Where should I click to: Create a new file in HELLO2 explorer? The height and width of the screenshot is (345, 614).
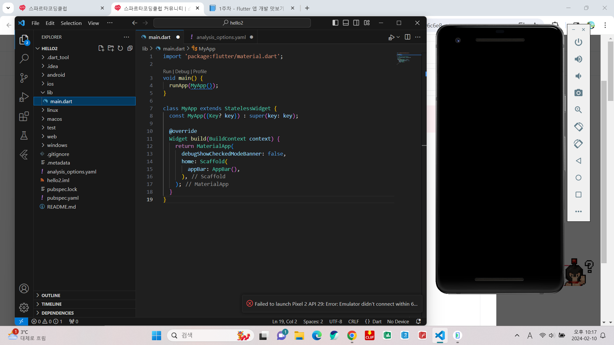coord(101,48)
